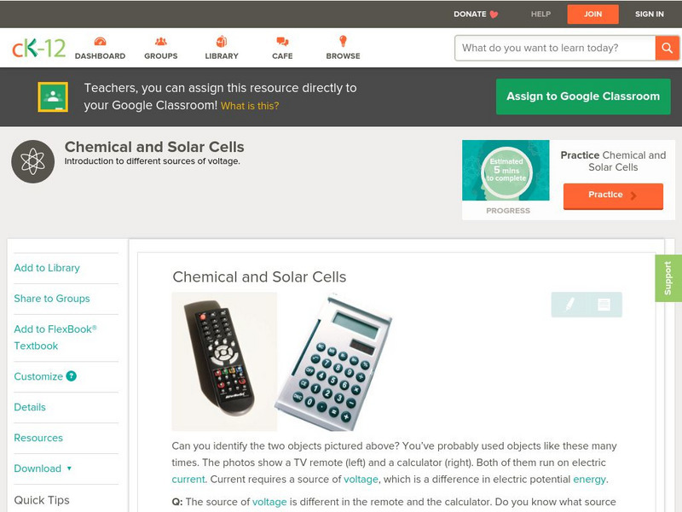Open the 'What is this?' link
Image resolution: width=682 pixels, height=512 pixels.
(250, 107)
